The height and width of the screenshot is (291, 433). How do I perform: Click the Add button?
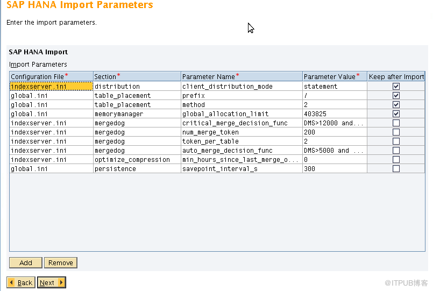click(x=26, y=262)
